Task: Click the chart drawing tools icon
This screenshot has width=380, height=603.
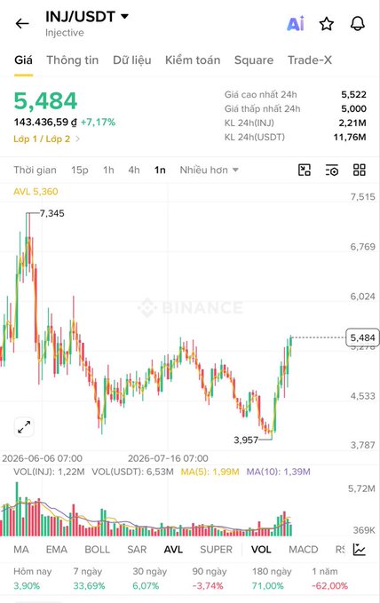Action: point(305,170)
